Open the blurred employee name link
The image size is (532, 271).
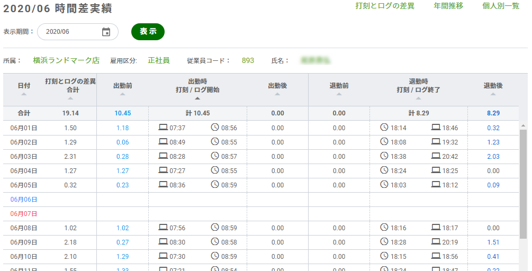(x=315, y=61)
